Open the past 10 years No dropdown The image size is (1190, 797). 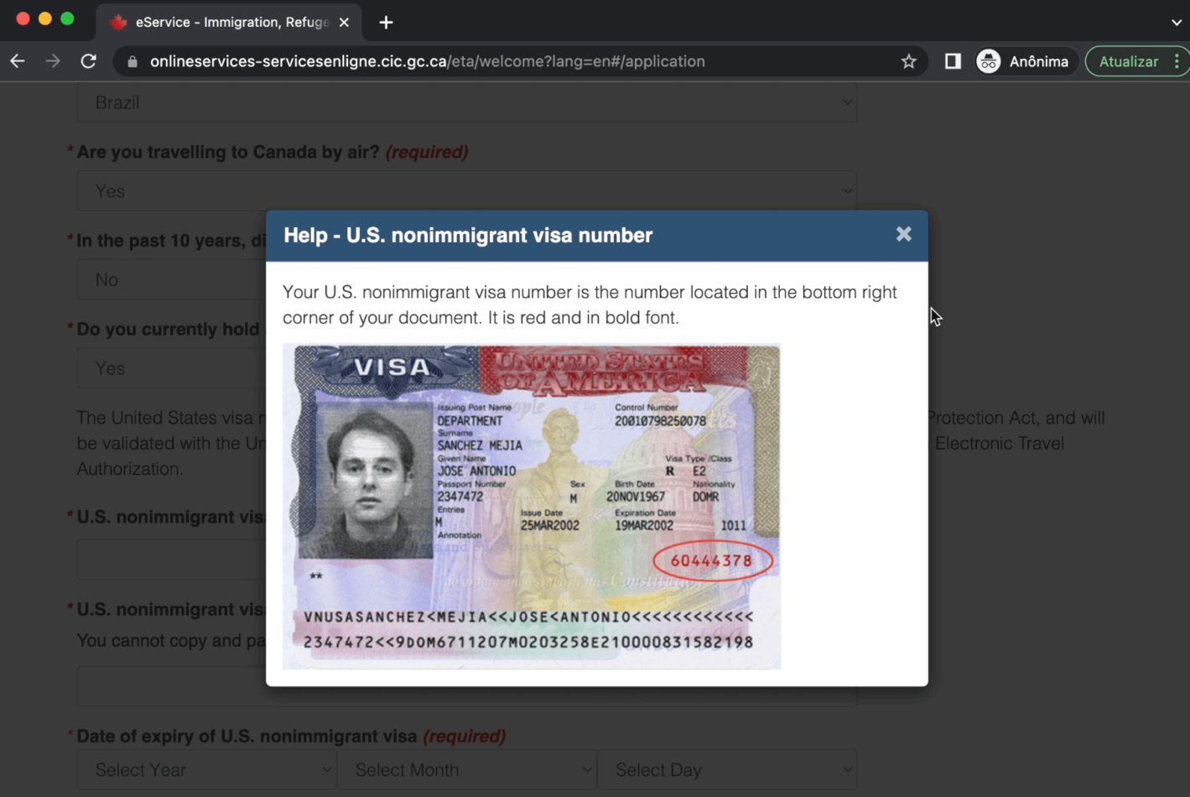pyautogui.click(x=171, y=279)
